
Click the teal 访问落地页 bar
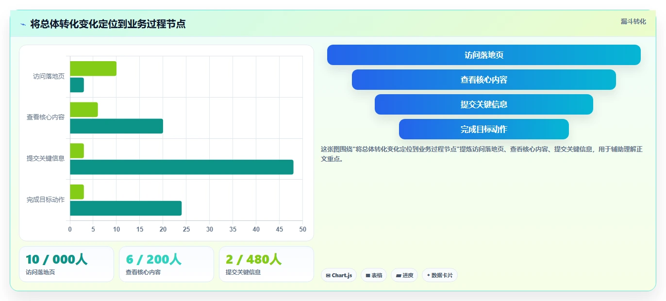click(x=77, y=85)
